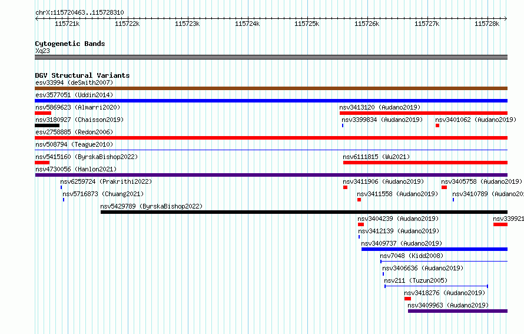Open nsv3409737 (Audano2019) label
The height and width of the screenshot is (334, 524).
(402, 243)
